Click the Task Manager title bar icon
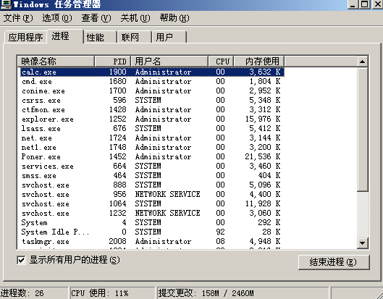Screen dimensions: 383x299 click(5, 4)
